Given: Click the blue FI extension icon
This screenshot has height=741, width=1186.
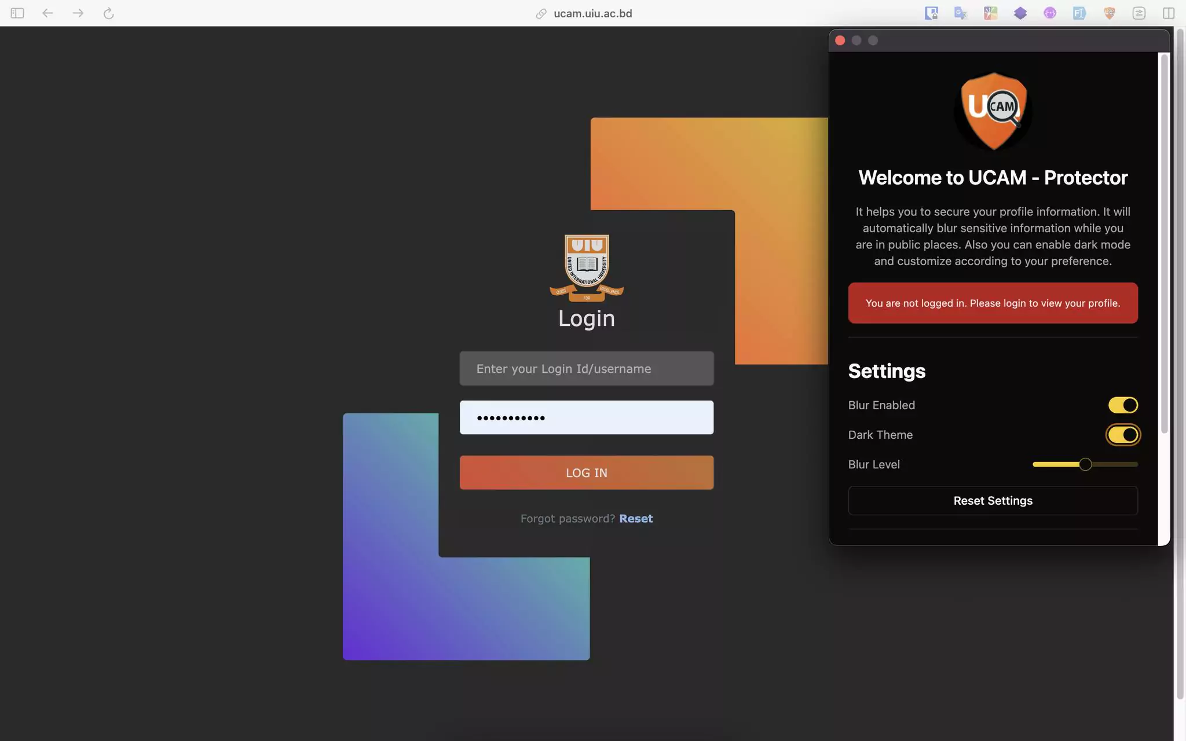Looking at the screenshot, I should coord(1079,13).
